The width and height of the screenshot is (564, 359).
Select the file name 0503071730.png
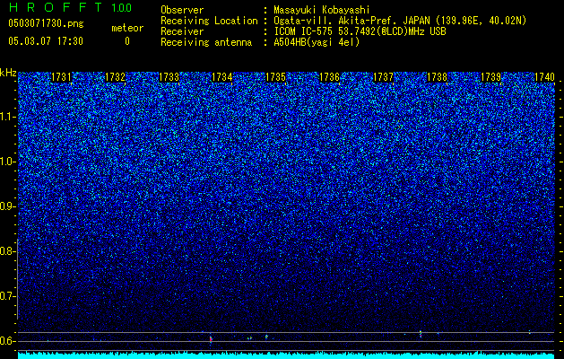tap(46, 23)
